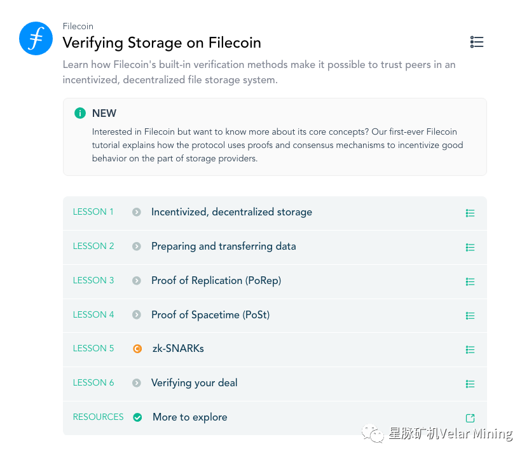Toggle the completed checkmark on Resources row

click(137, 417)
